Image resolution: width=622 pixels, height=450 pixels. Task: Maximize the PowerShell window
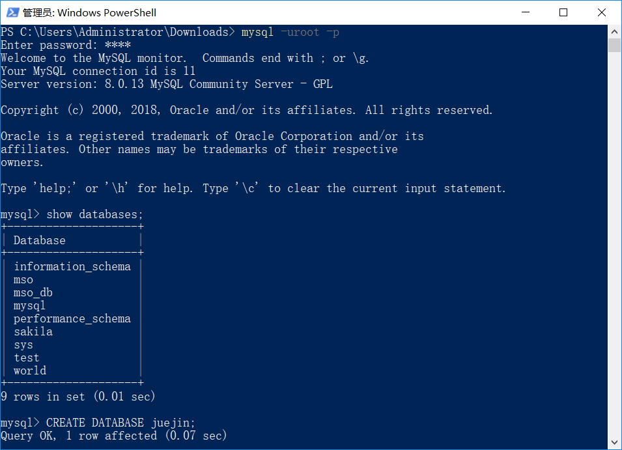pyautogui.click(x=564, y=12)
